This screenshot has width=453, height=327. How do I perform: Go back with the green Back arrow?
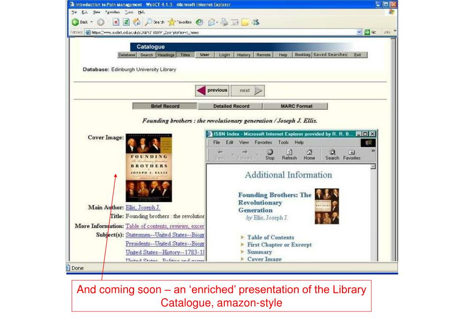pyautogui.click(x=75, y=22)
